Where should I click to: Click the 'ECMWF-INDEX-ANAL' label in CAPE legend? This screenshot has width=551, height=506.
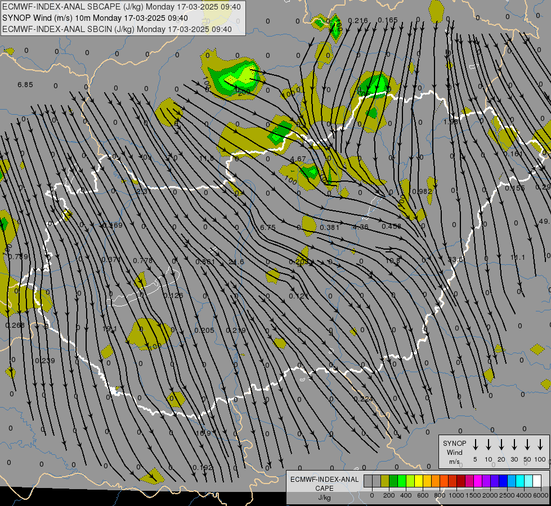point(324,480)
